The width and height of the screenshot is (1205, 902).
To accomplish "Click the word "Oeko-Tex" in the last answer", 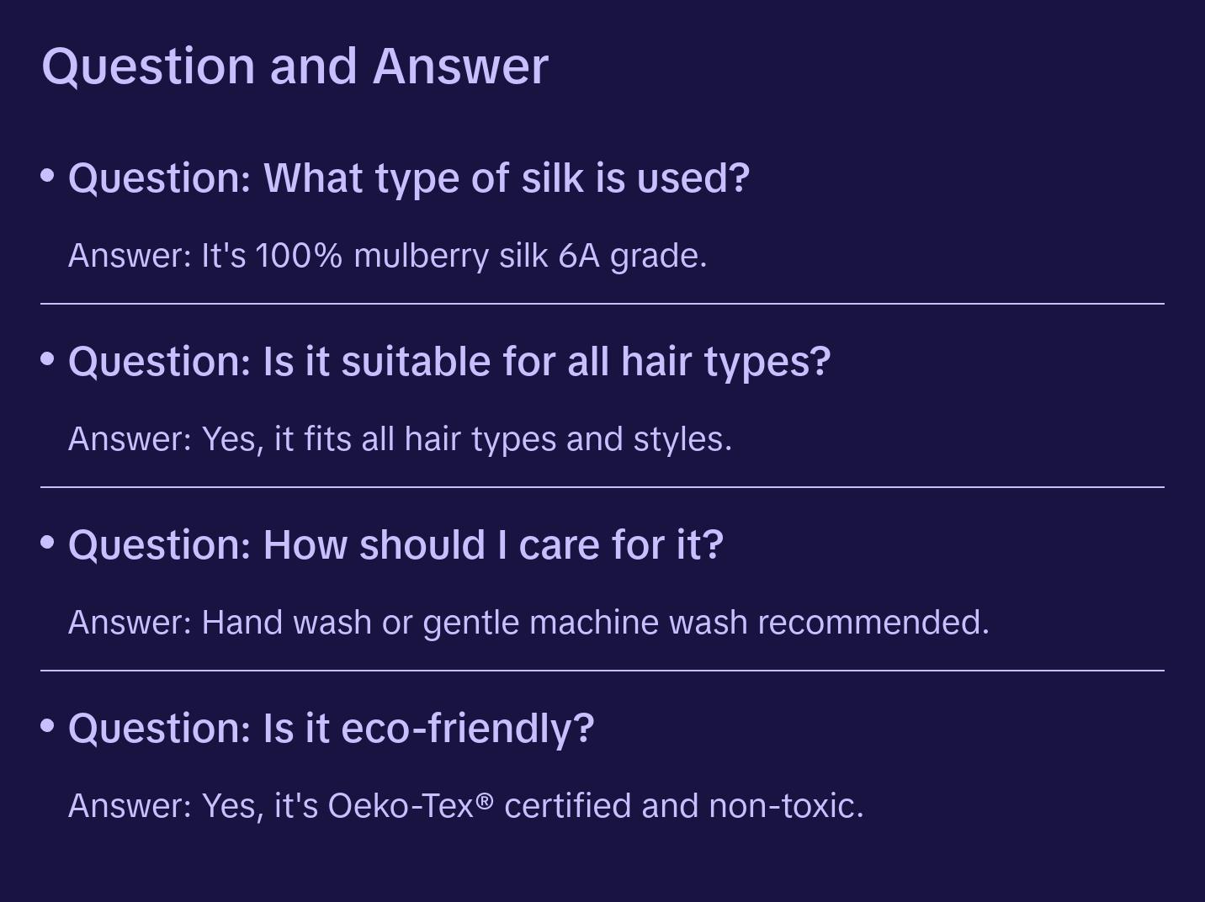I will (x=401, y=806).
